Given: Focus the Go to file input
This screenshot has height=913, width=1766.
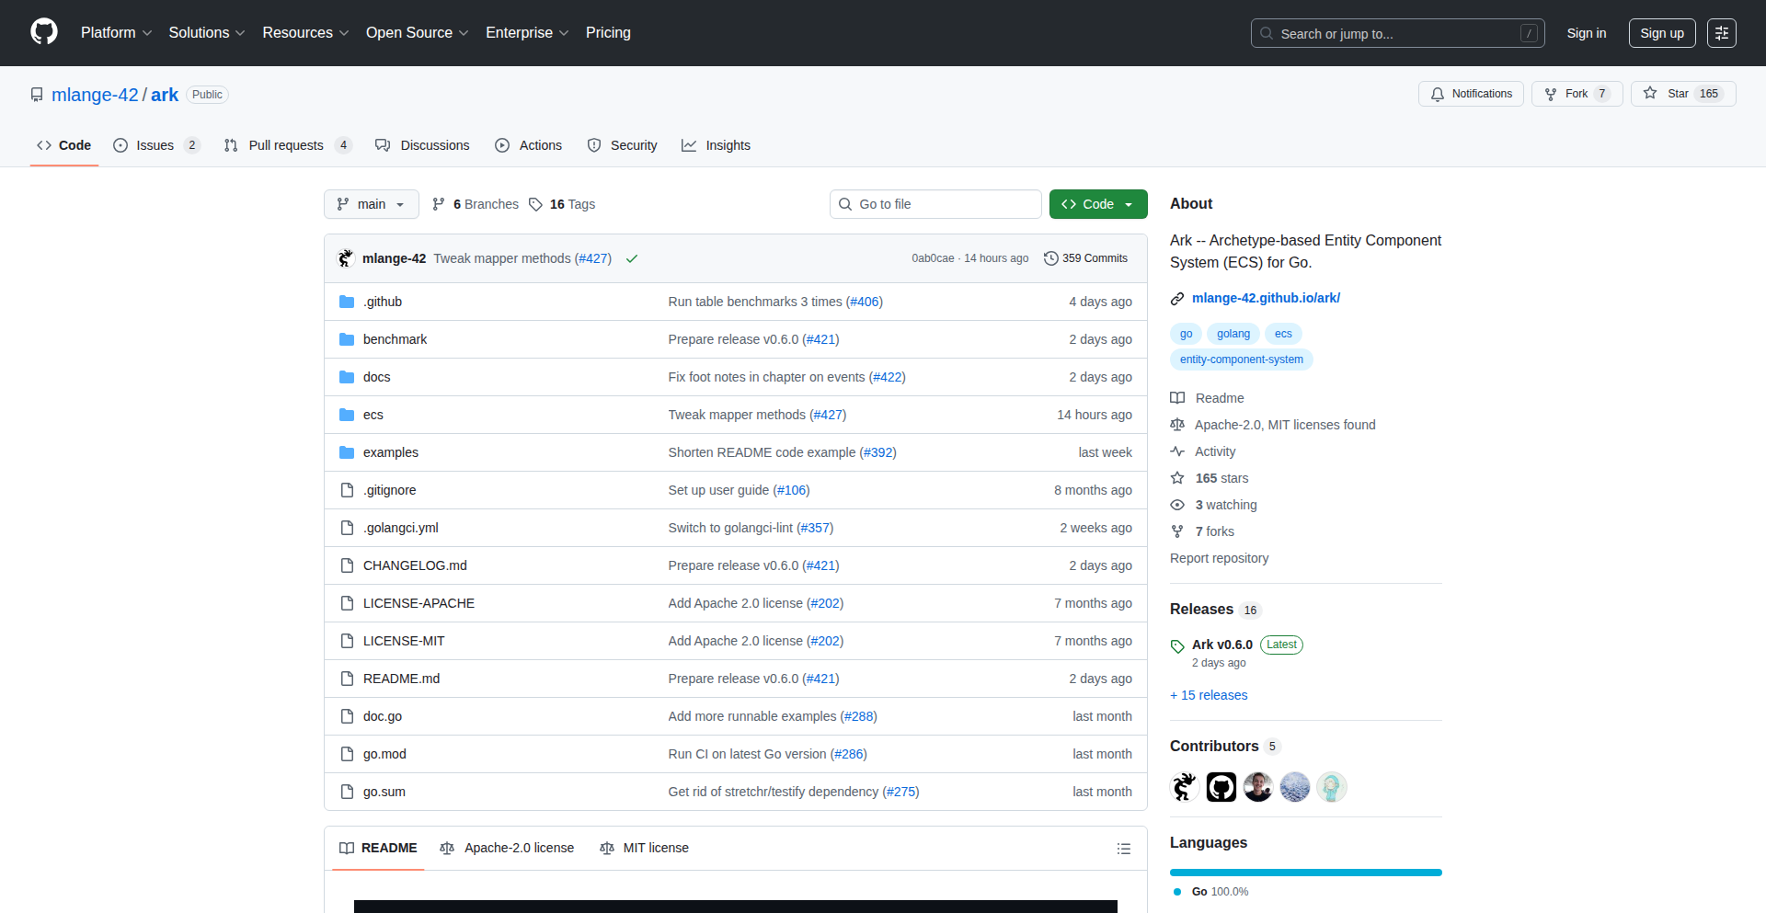Looking at the screenshot, I should pos(935,204).
